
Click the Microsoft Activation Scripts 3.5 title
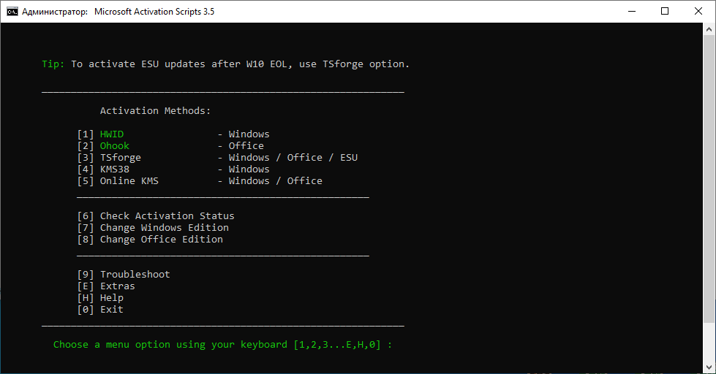coord(154,12)
